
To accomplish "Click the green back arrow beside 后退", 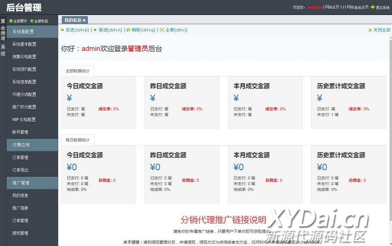I will click(x=63, y=30).
